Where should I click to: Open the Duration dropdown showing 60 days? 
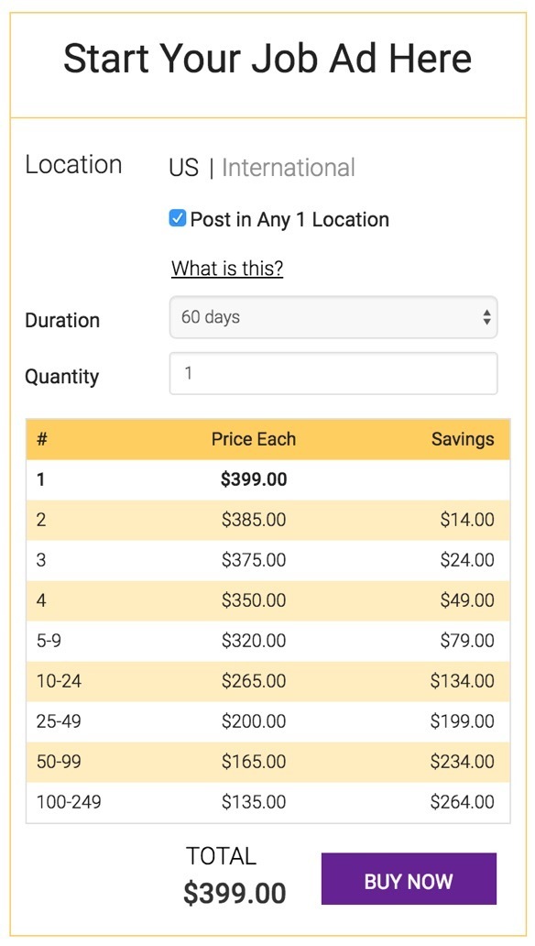point(333,317)
